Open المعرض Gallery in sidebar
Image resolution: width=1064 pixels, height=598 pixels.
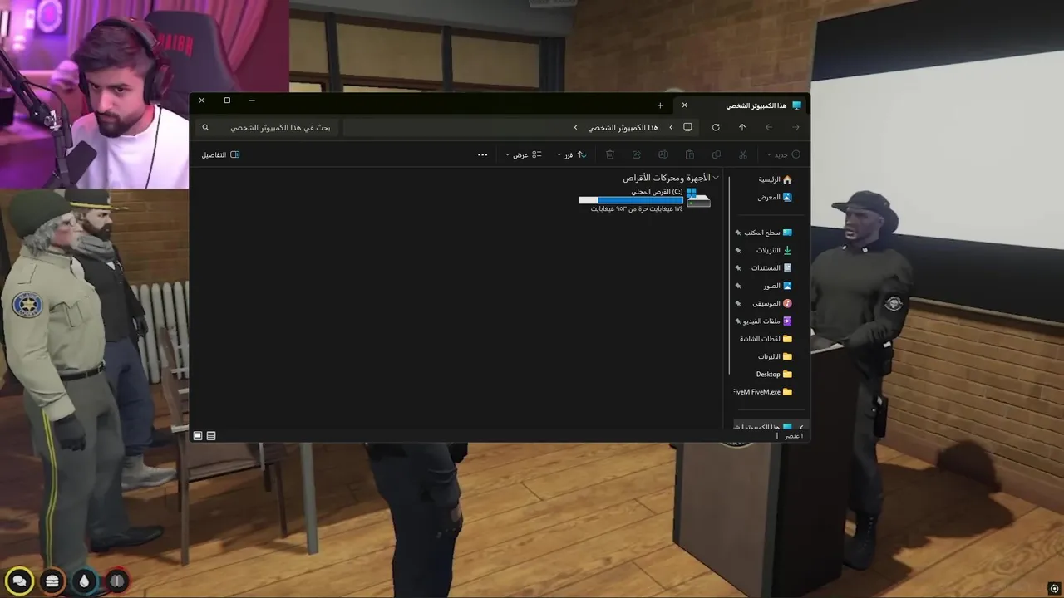click(775, 197)
